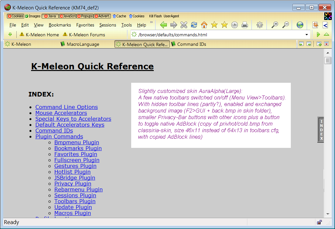Click first yellow star bookmarks icon

(x=214, y=25)
